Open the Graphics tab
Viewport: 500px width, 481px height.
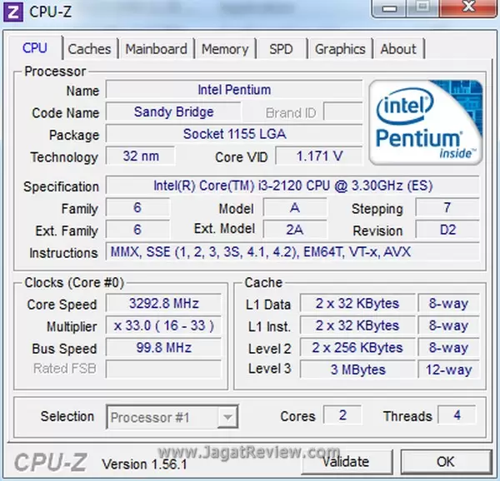[x=340, y=49]
